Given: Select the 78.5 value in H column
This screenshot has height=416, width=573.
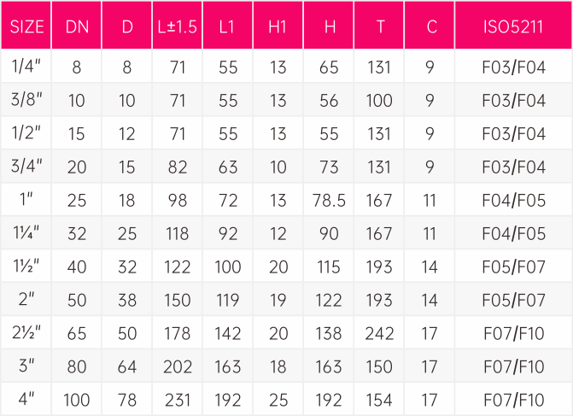Looking at the screenshot, I should [329, 200].
